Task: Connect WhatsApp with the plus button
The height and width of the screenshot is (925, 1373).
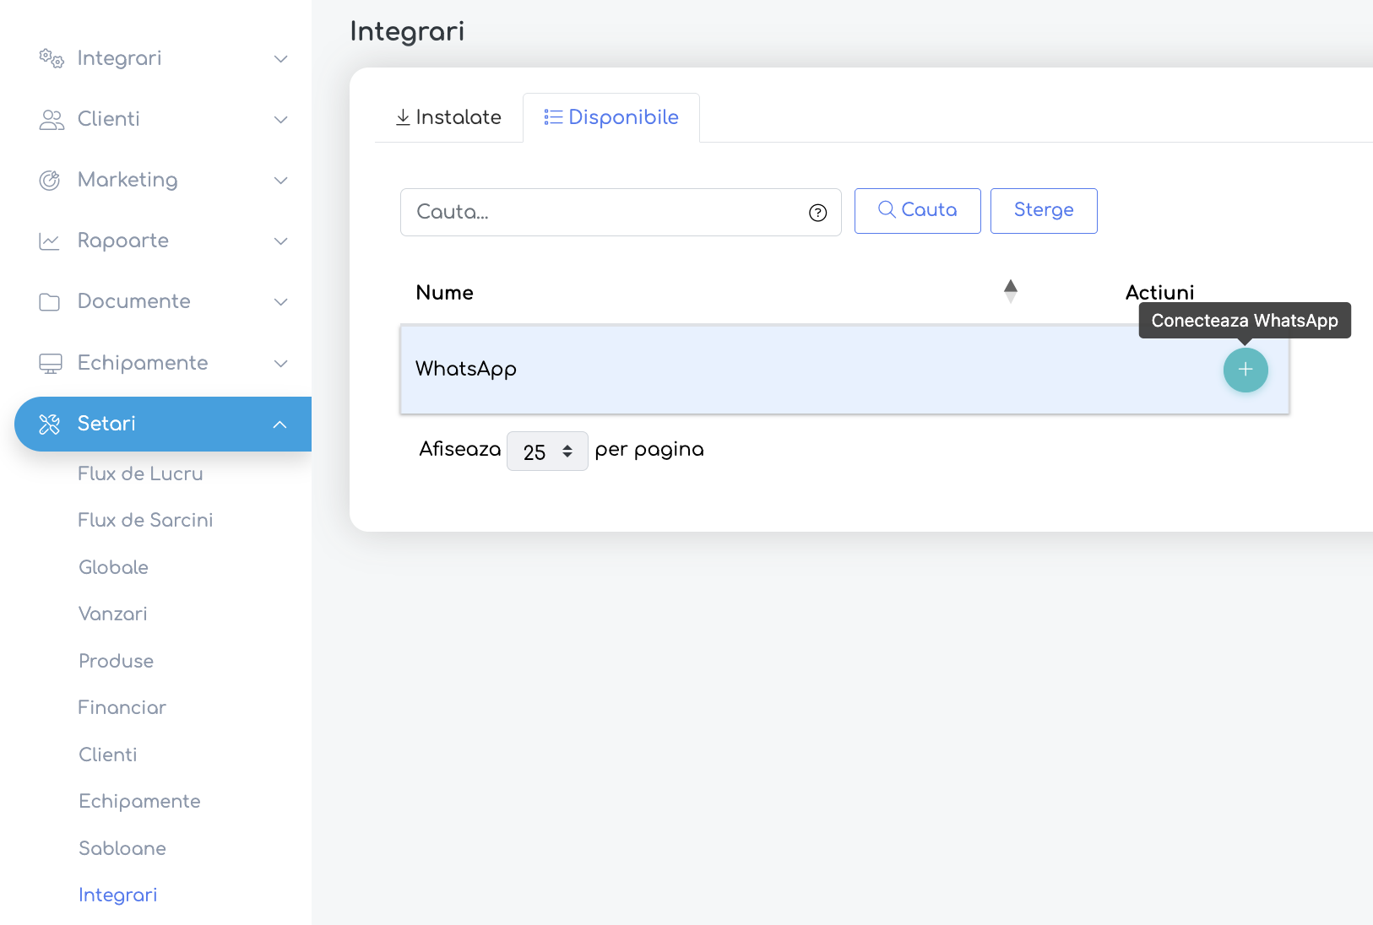Action: [x=1245, y=370]
